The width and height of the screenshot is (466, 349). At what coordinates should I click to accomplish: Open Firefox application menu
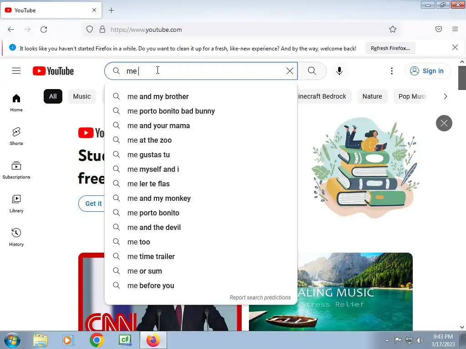coord(455,29)
